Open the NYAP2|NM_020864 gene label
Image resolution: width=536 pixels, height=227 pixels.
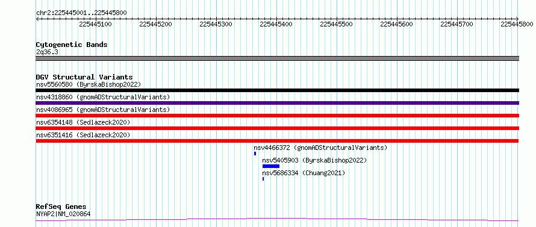click(x=63, y=214)
